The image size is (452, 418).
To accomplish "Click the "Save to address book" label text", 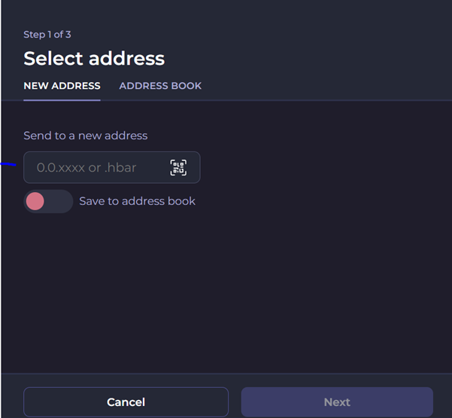I will pos(137,201).
